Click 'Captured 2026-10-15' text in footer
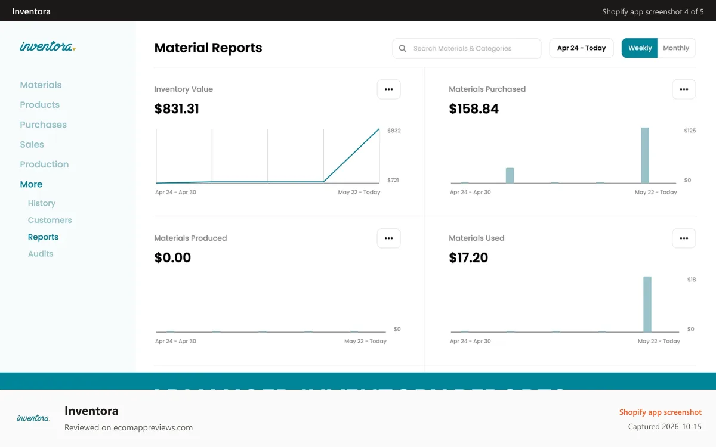Viewport: 716px width, 447px height. pyautogui.click(x=665, y=427)
